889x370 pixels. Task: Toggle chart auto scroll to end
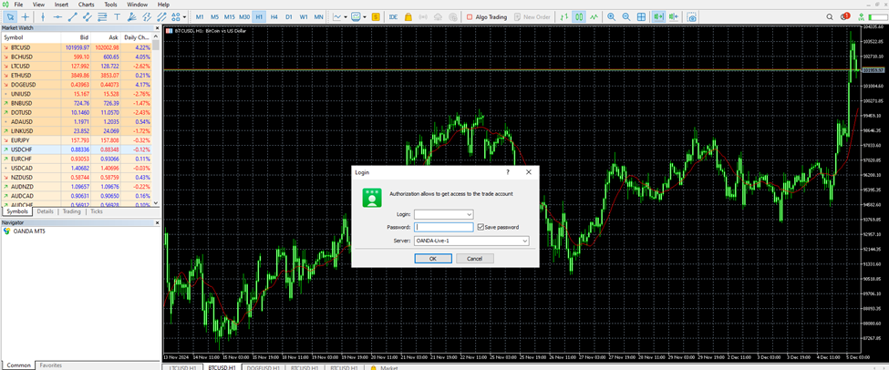point(656,17)
